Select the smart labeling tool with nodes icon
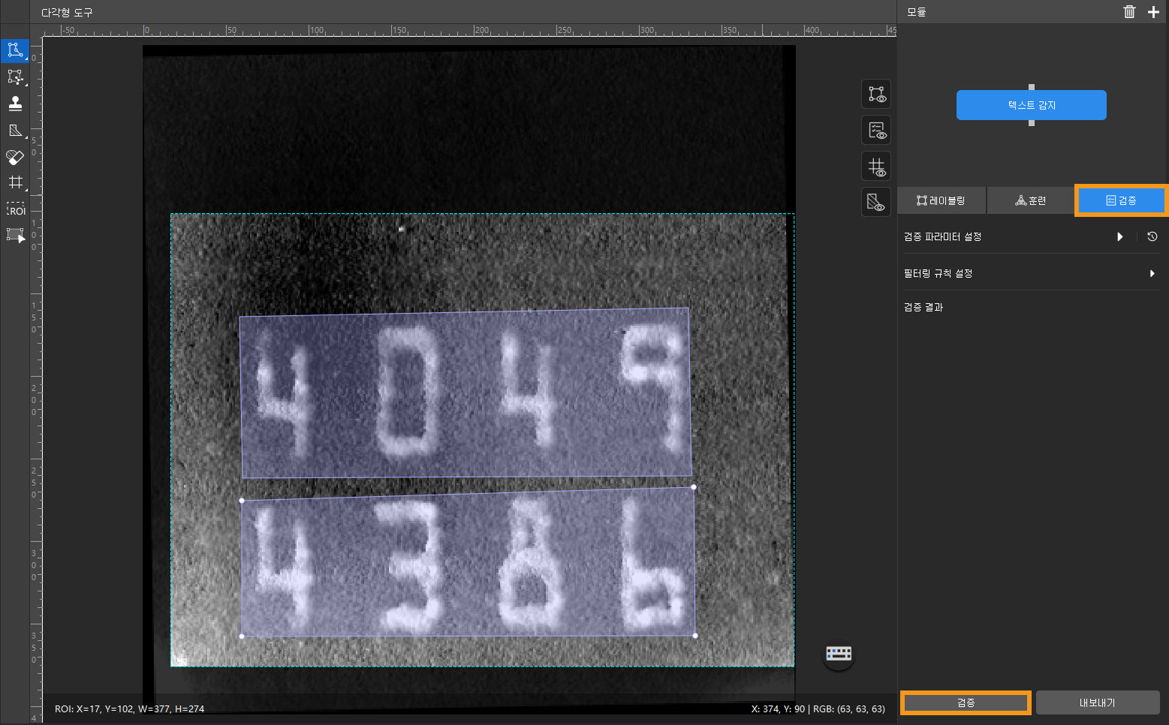Screen dimensions: 1169x725 click(15, 77)
